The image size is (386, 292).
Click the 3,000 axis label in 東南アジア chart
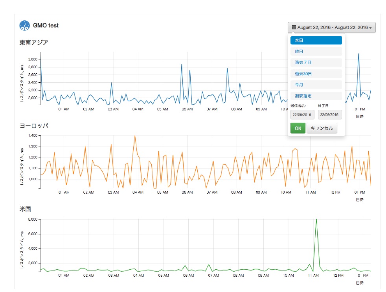click(33, 60)
